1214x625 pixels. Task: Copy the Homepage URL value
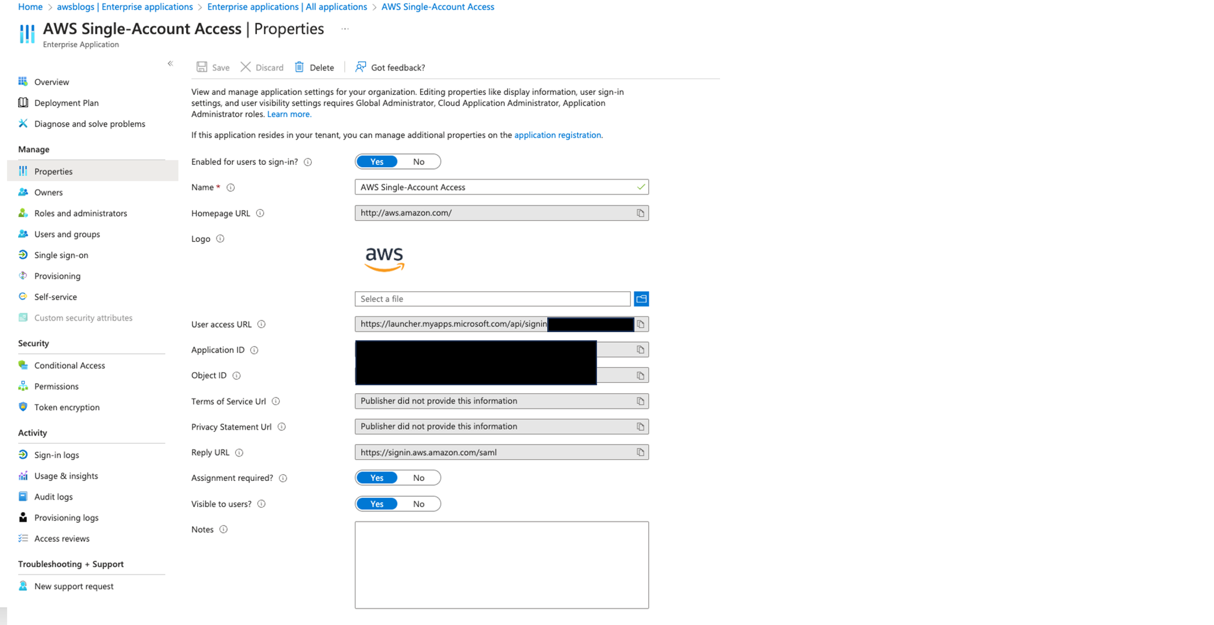point(640,213)
